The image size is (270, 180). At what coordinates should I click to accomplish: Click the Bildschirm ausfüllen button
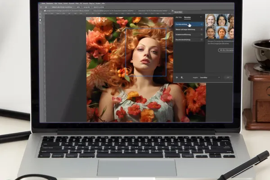pos(99,7)
